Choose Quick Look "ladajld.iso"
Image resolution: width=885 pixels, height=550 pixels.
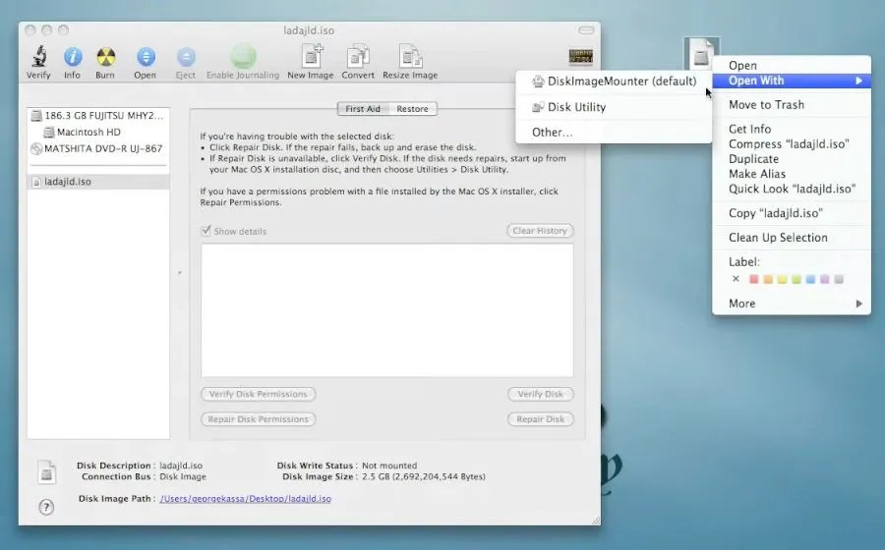(792, 189)
